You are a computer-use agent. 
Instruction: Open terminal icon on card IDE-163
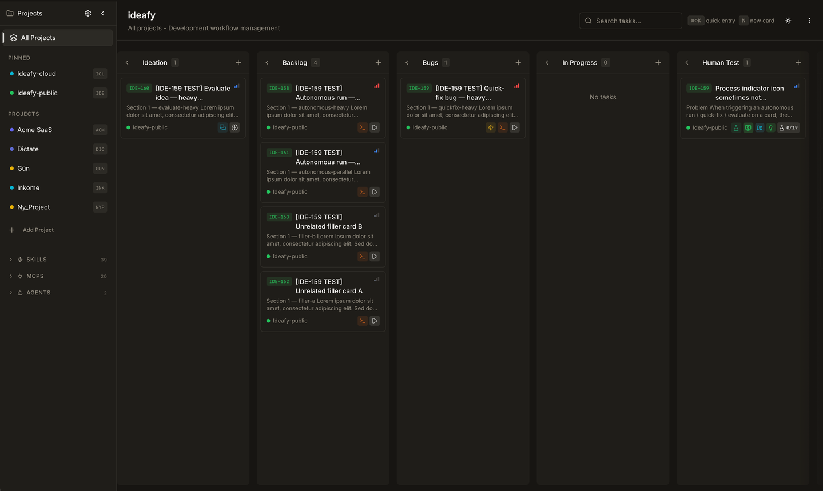(x=363, y=256)
